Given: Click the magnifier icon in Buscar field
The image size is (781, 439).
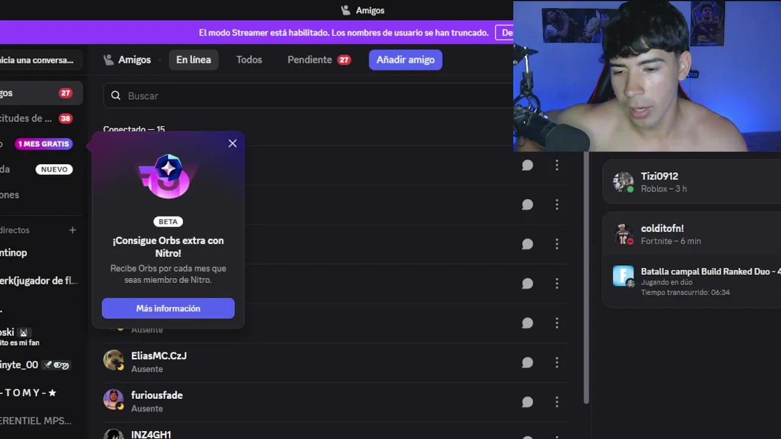Looking at the screenshot, I should (x=116, y=96).
